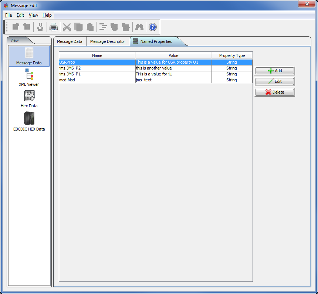Click the Add property button
This screenshot has width=318, height=294.
point(274,71)
